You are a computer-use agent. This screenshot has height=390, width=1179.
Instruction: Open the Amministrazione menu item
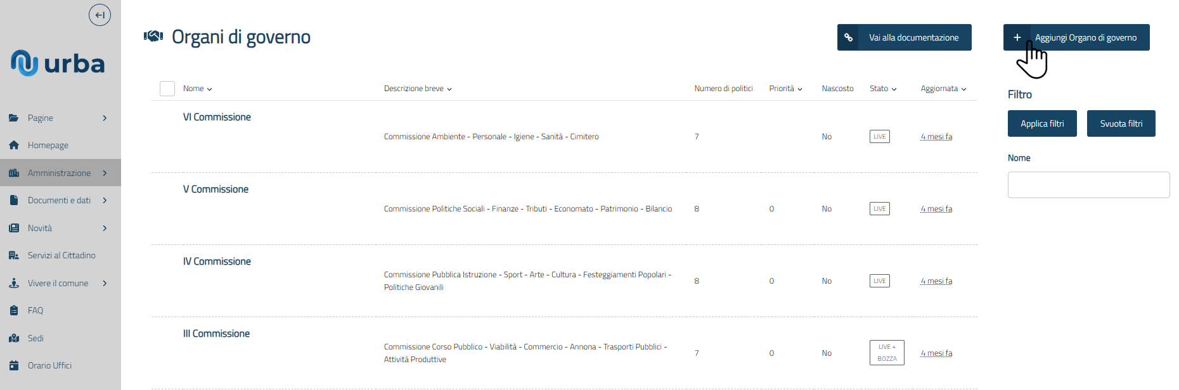click(x=59, y=173)
